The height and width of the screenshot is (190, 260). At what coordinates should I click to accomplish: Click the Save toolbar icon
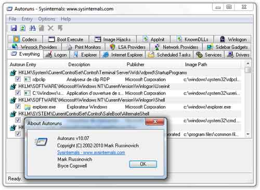(x=14, y=28)
